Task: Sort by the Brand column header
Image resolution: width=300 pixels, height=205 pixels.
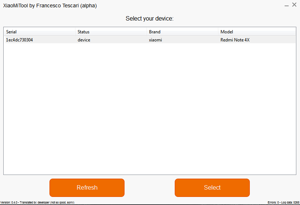Action: [182, 32]
